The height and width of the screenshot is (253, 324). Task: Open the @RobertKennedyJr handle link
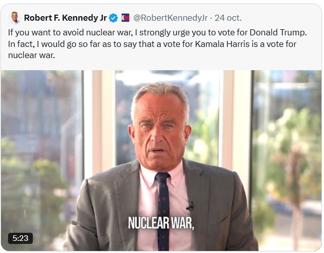(170, 18)
